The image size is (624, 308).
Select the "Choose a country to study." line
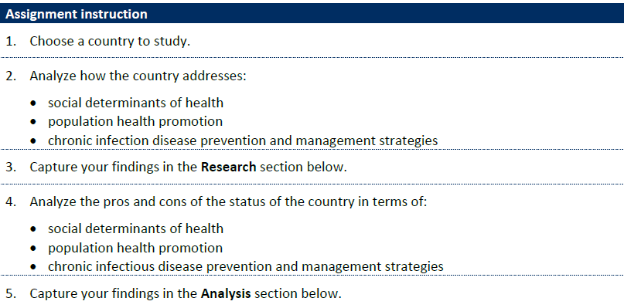click(x=110, y=41)
